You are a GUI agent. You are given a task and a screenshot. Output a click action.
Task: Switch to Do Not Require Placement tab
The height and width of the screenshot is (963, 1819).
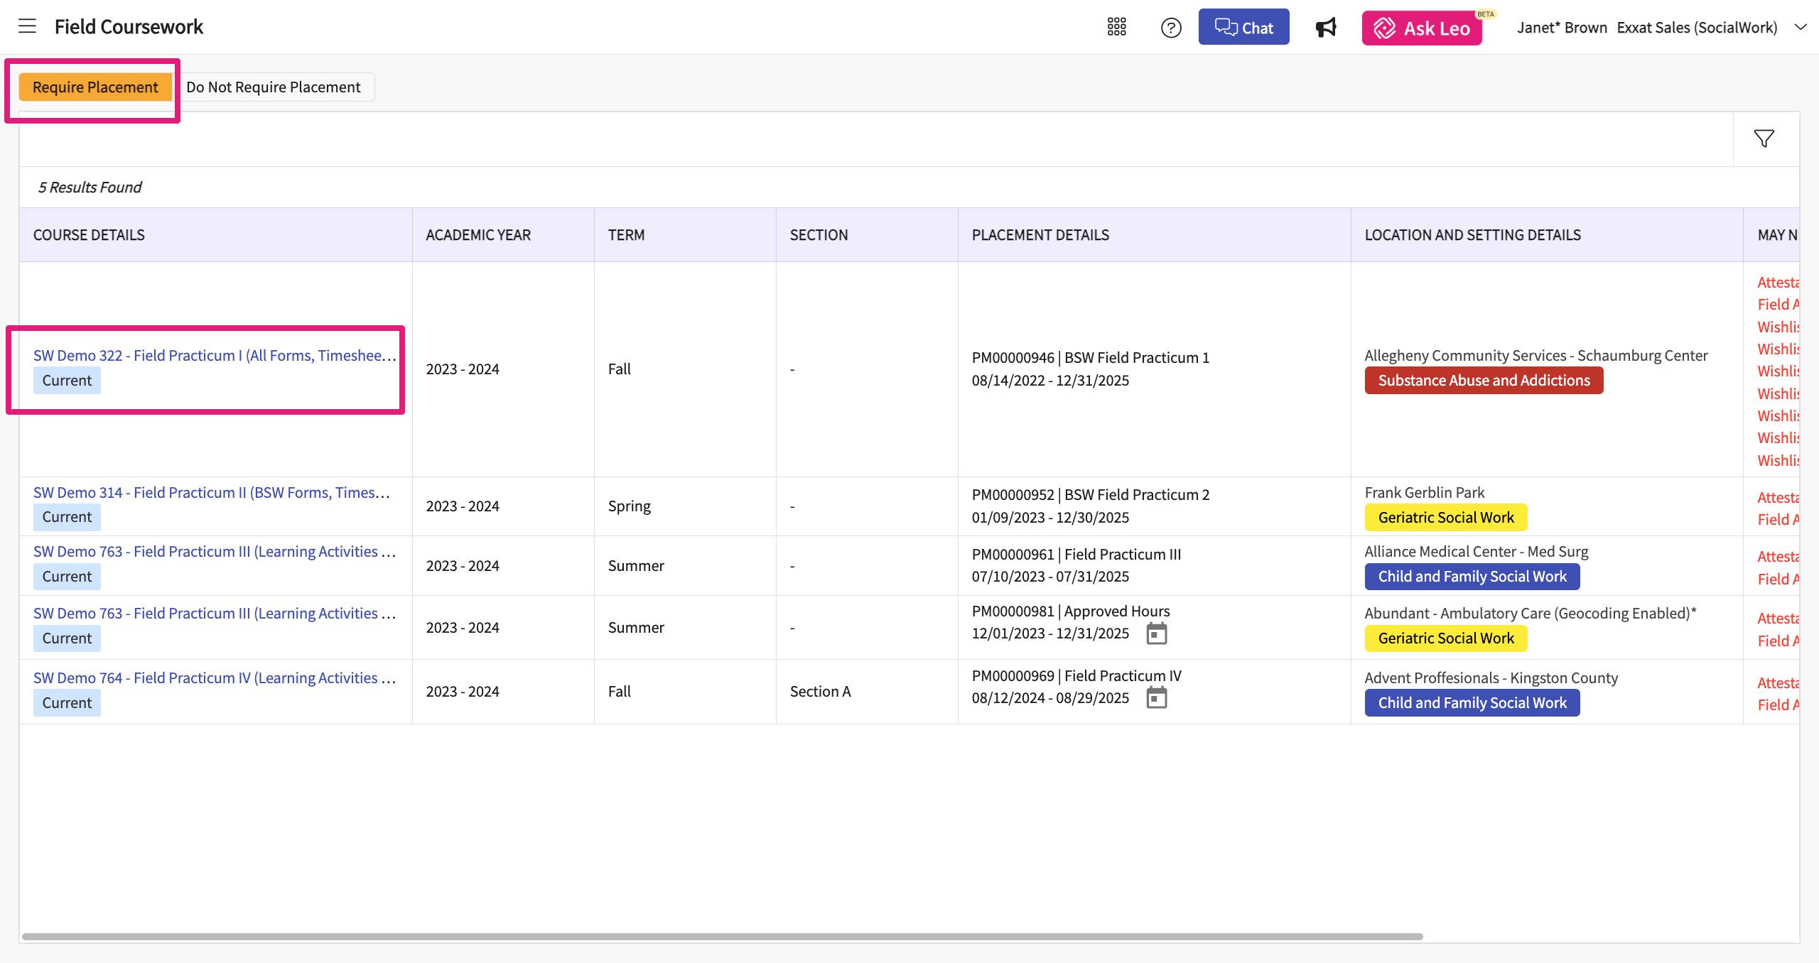[x=274, y=87]
